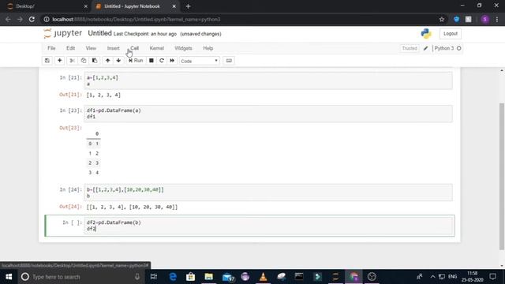Click the shield extension icon
The height and width of the screenshot is (284, 505).
tap(456, 19)
